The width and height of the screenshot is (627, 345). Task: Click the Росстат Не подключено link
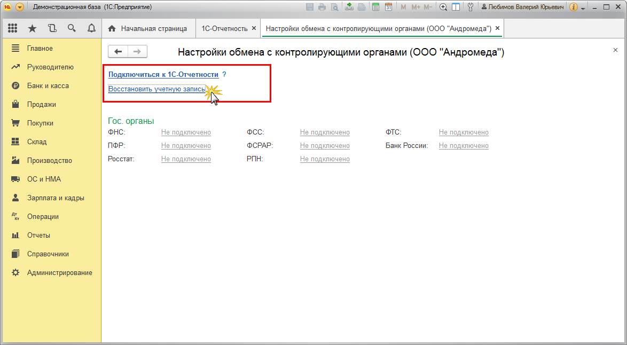tap(186, 159)
